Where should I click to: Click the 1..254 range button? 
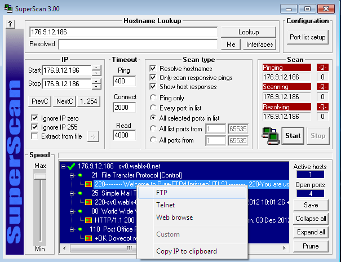[88, 101]
